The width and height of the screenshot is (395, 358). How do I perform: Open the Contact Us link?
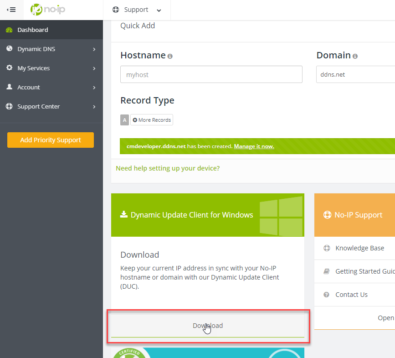click(x=351, y=295)
